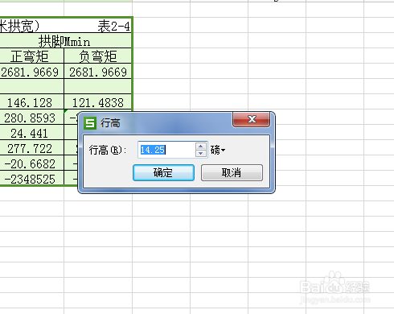The width and height of the screenshot is (394, 314).
Task: Select the 拱脚Mmin header cell
Action: point(64,41)
